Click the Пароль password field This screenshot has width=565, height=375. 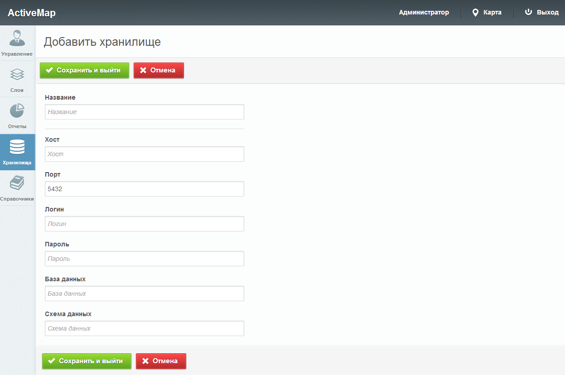[144, 259]
